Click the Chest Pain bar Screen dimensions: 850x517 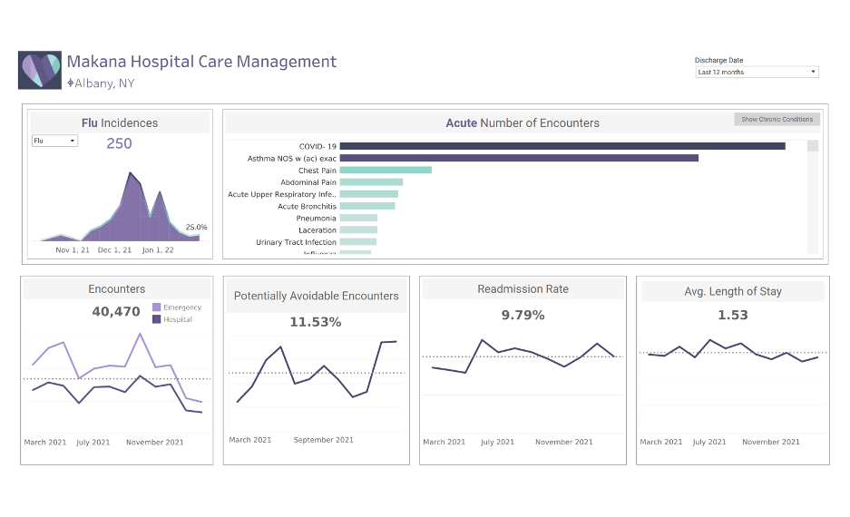coord(385,171)
